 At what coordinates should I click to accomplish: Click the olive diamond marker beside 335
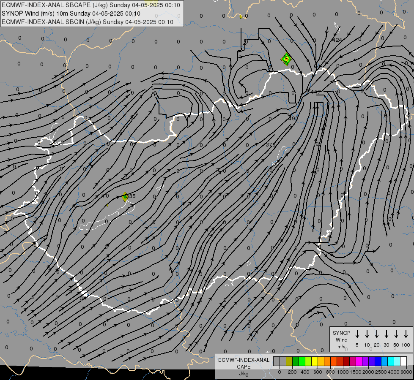coord(125,197)
